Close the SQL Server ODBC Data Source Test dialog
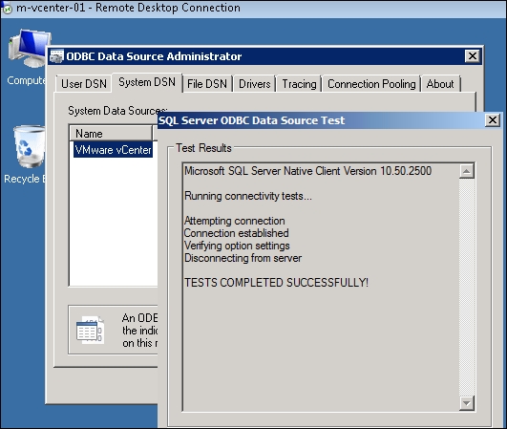Image resolution: width=507 pixels, height=429 pixels. coord(493,120)
